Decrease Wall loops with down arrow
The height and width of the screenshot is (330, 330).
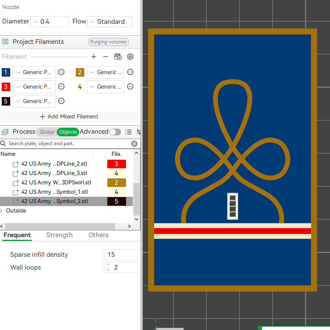coord(108,270)
